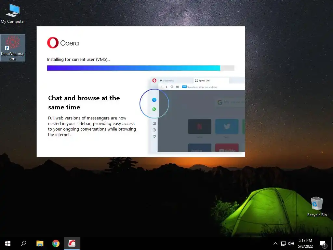Screen dimensions: 333x250
Task: Open the My Computer desktop icon
Action: (x=13, y=13)
